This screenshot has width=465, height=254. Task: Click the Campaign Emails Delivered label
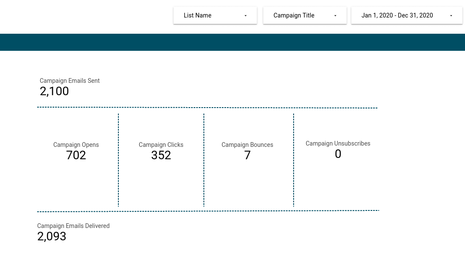(x=73, y=226)
